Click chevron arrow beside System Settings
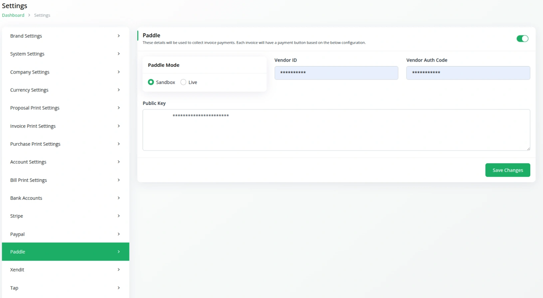543x298 pixels. 119,54
